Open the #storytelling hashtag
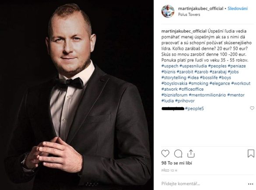 tap(174, 77)
